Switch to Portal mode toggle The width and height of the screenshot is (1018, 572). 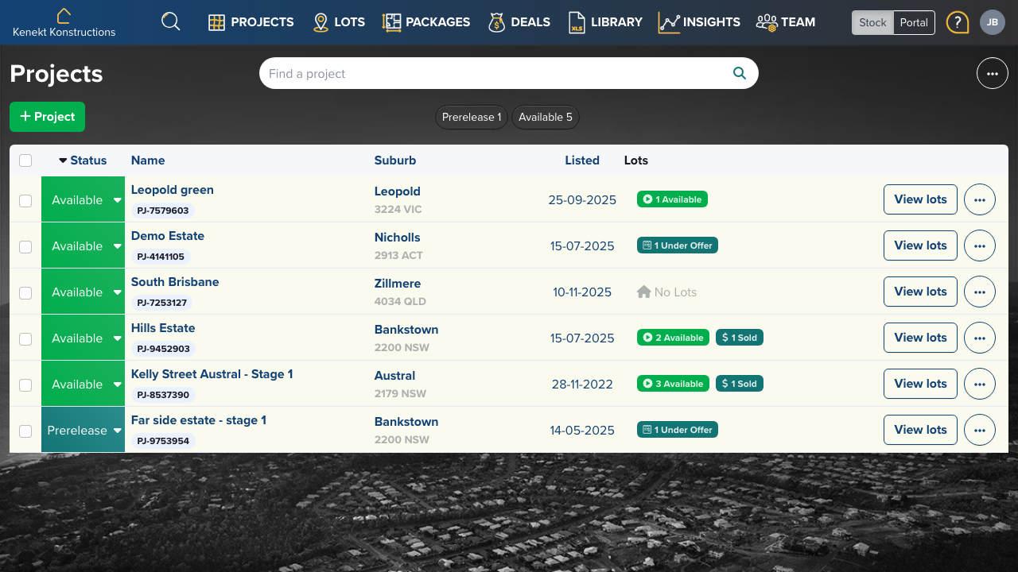coord(914,22)
